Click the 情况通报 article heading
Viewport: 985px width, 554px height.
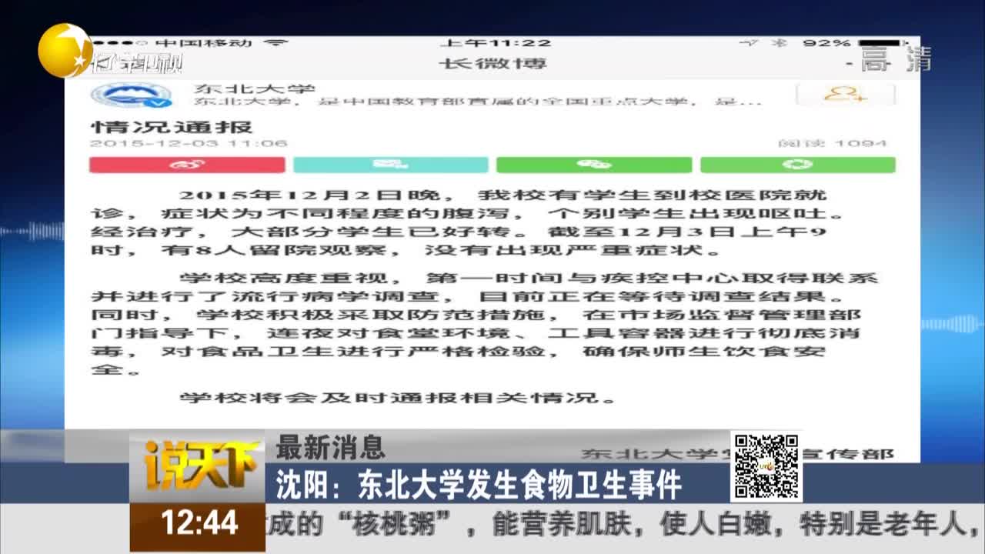pyautogui.click(x=172, y=126)
